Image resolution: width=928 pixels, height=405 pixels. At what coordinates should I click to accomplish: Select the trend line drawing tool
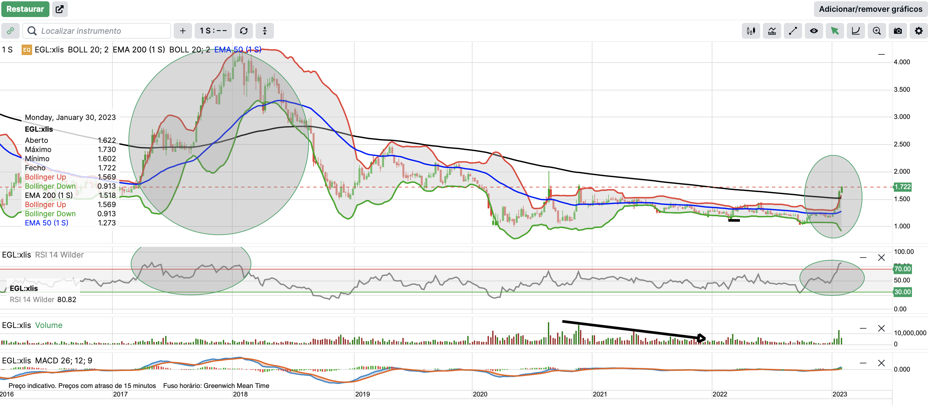tap(793, 31)
